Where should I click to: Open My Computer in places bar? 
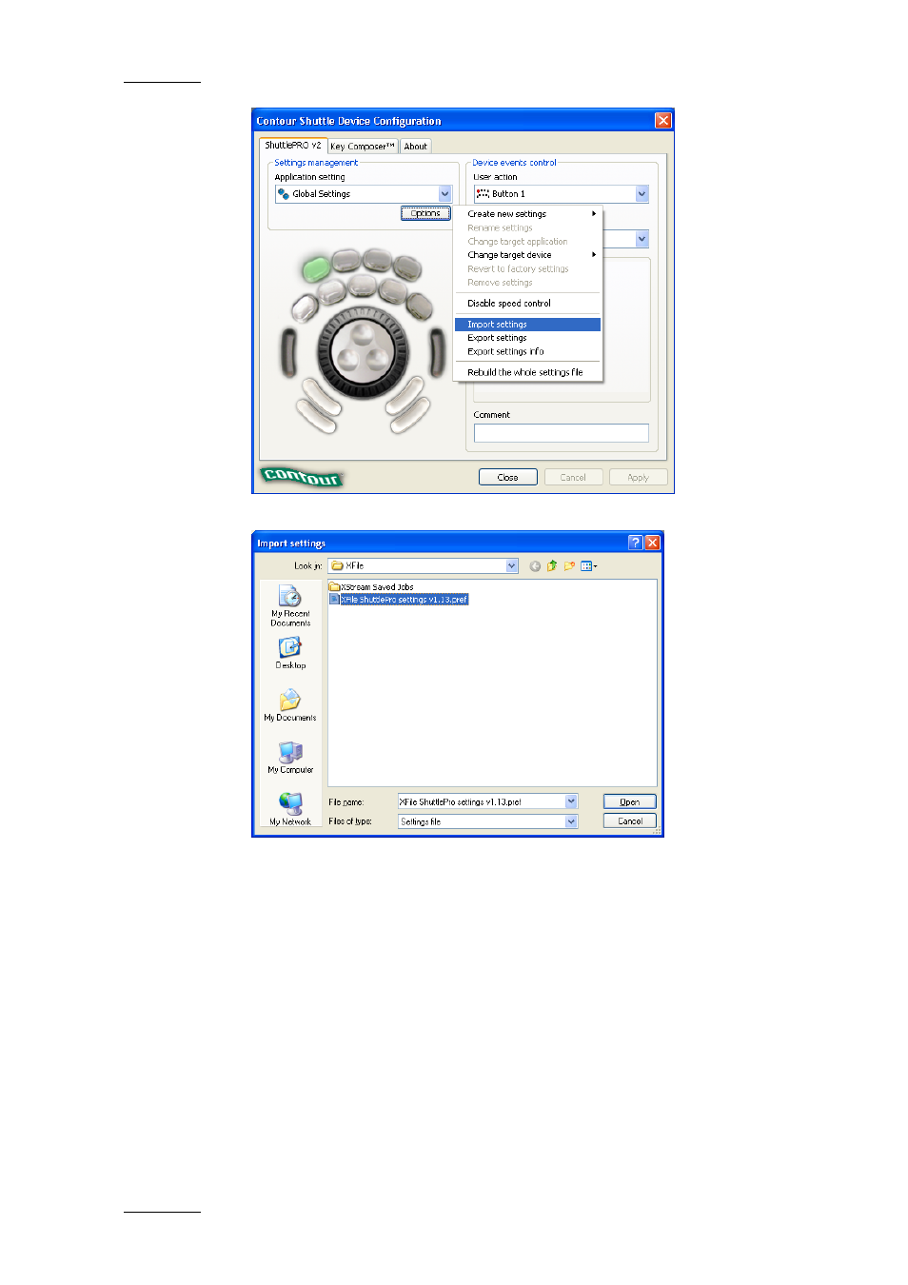click(x=290, y=758)
